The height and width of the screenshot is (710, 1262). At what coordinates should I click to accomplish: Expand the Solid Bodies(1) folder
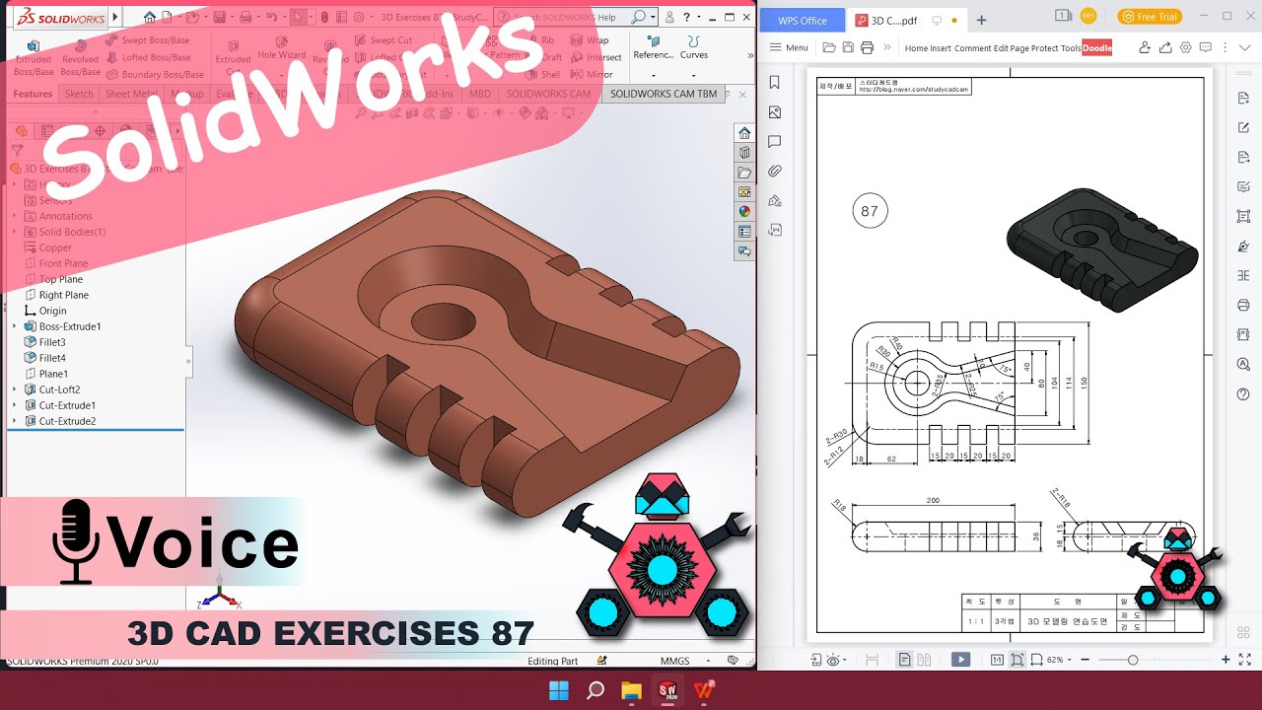point(14,232)
